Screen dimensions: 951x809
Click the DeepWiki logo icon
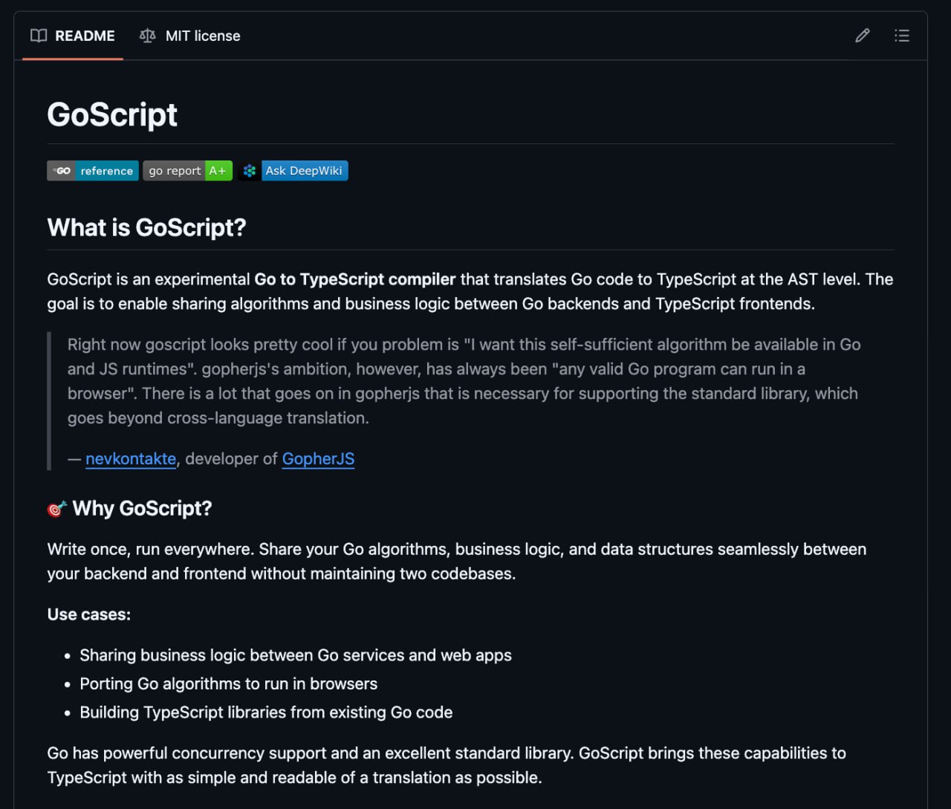click(x=250, y=171)
